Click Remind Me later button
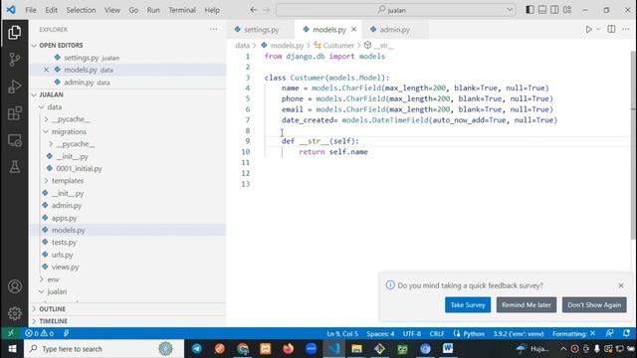The width and height of the screenshot is (637, 358). [x=527, y=305]
